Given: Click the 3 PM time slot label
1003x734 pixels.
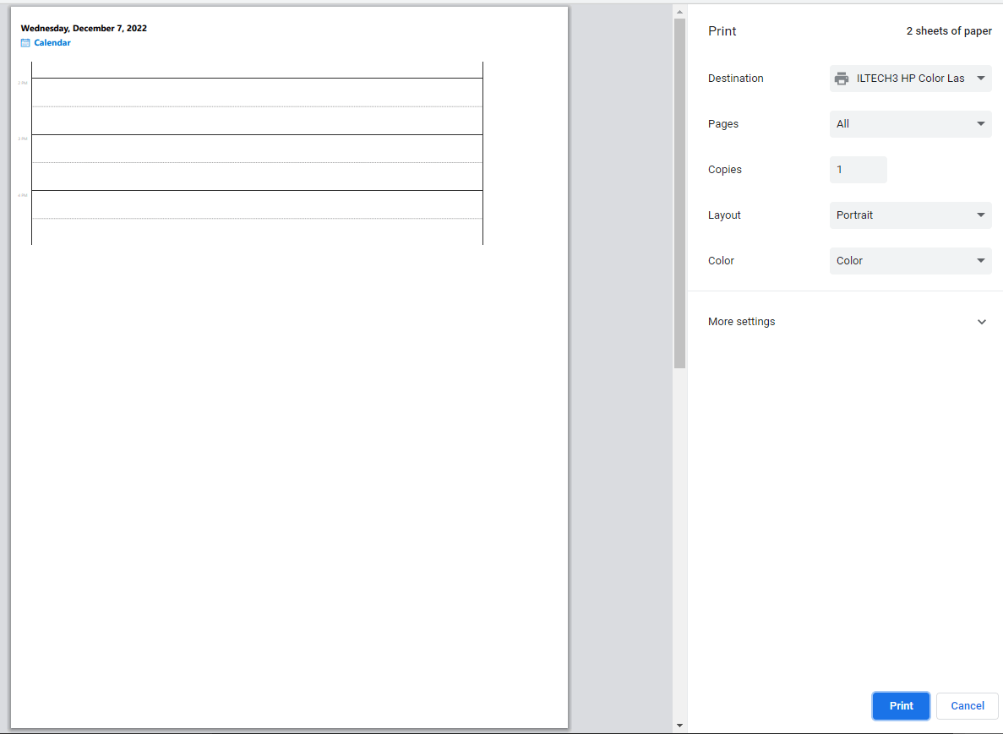Looking at the screenshot, I should pos(22,139).
